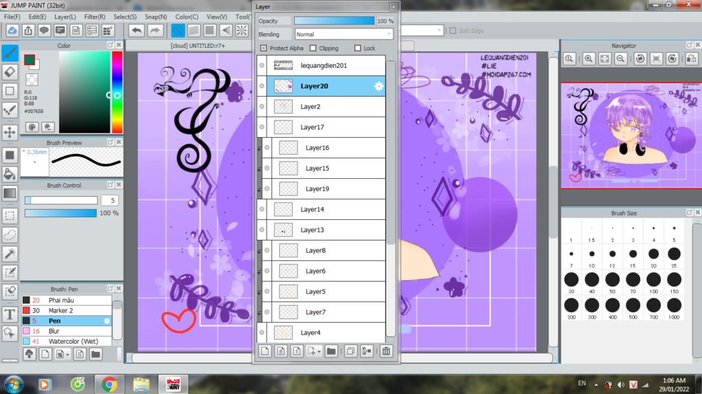Create a new raster layer
Viewport: 702px width, 394px height.
click(x=265, y=352)
